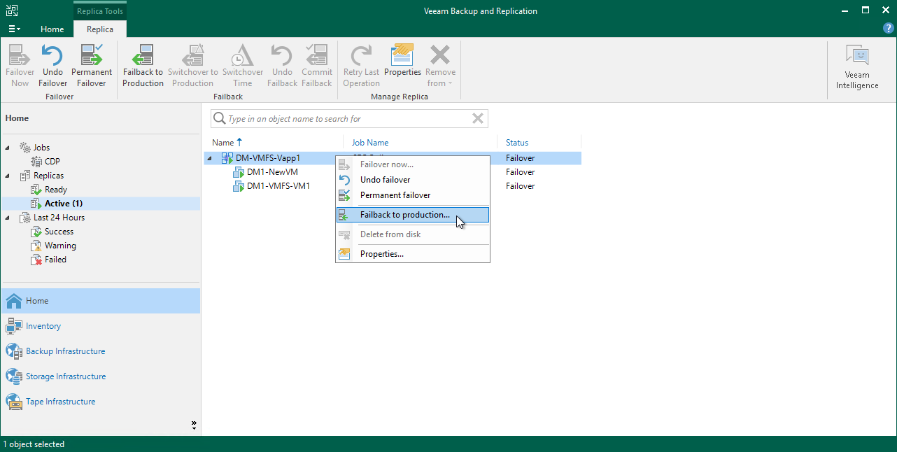This screenshot has width=897, height=452.
Task: Click the Failover Now ribbon icon
Action: (x=20, y=66)
